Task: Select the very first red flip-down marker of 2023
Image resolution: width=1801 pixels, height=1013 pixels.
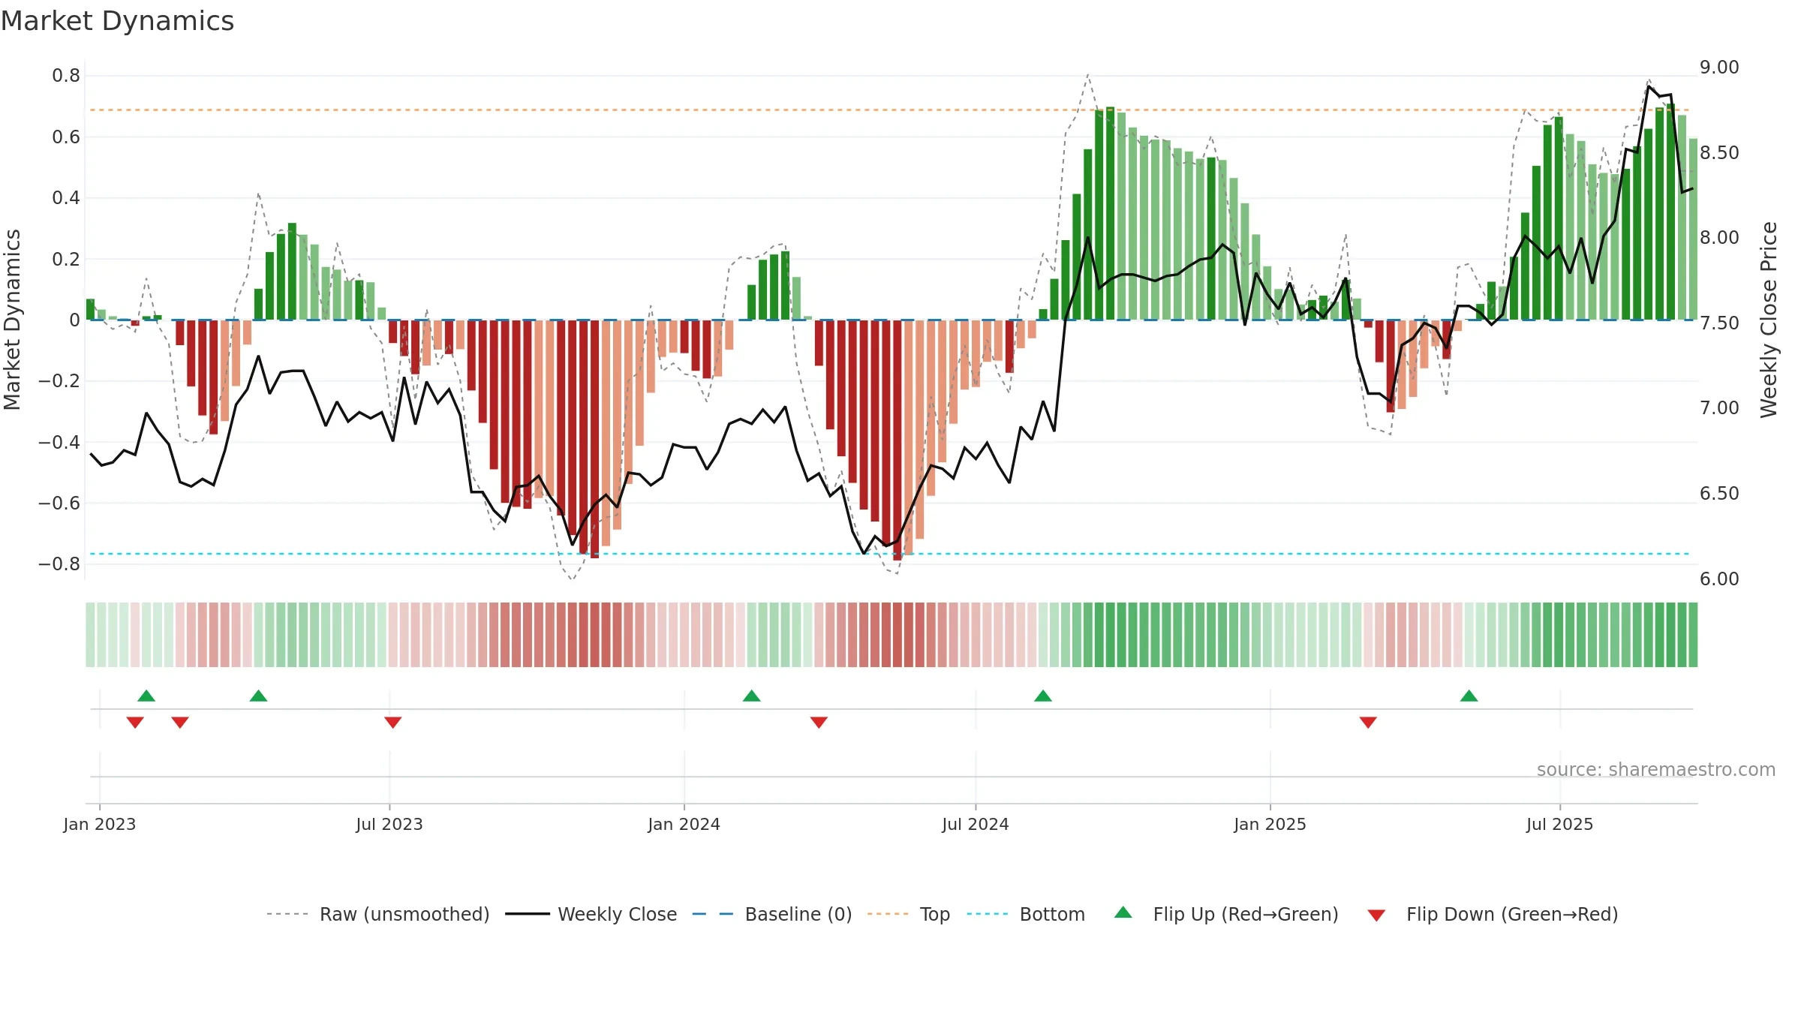Action: 135,723
